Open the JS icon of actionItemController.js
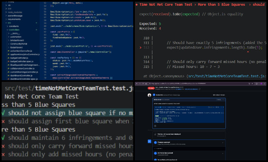The width and height of the screenshot is (268, 162). [8, 51]
